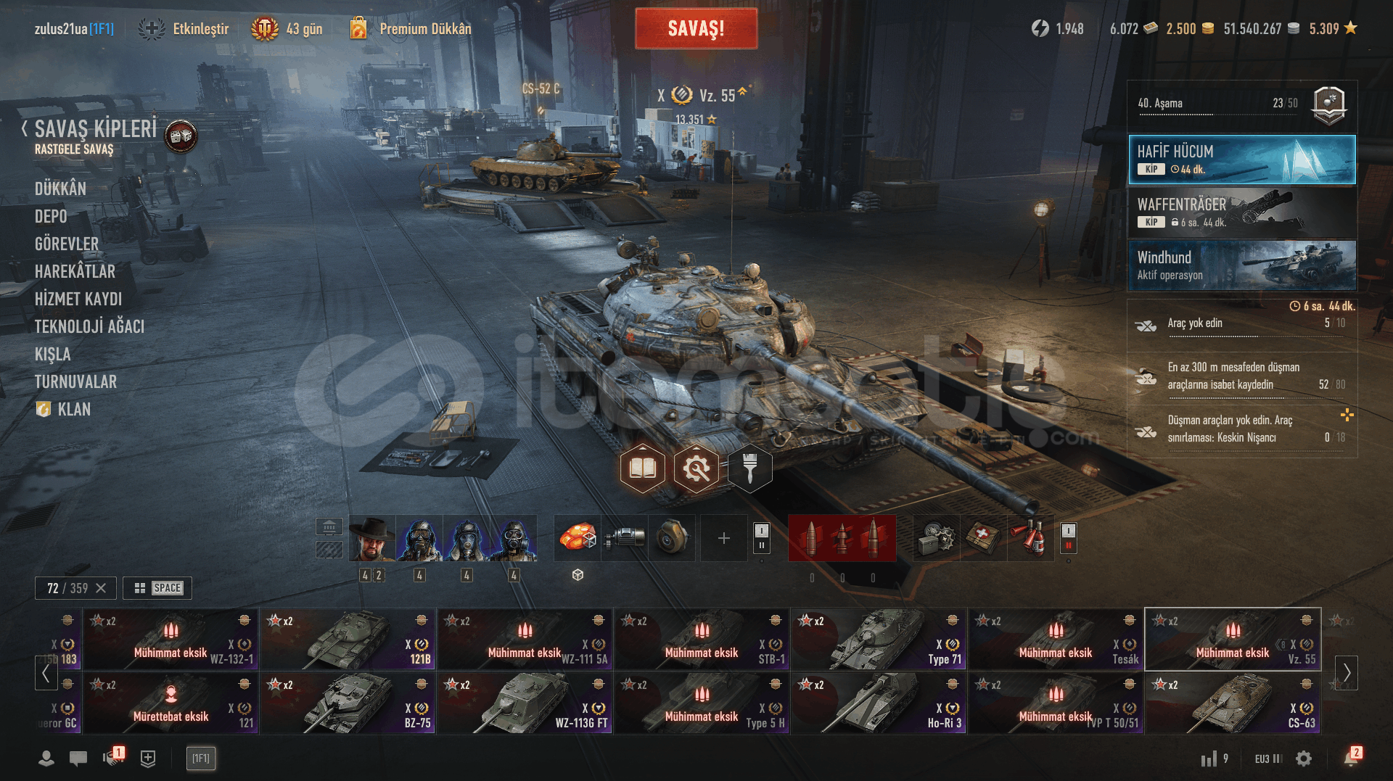The height and width of the screenshot is (781, 1393).
Task: Open the contacts list icon
Action: (46, 759)
